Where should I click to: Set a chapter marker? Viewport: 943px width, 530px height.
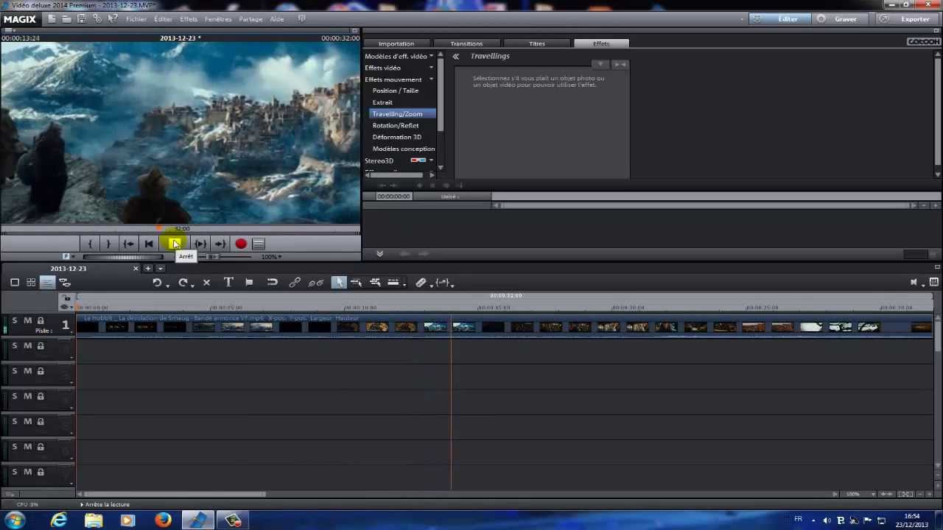tap(249, 282)
